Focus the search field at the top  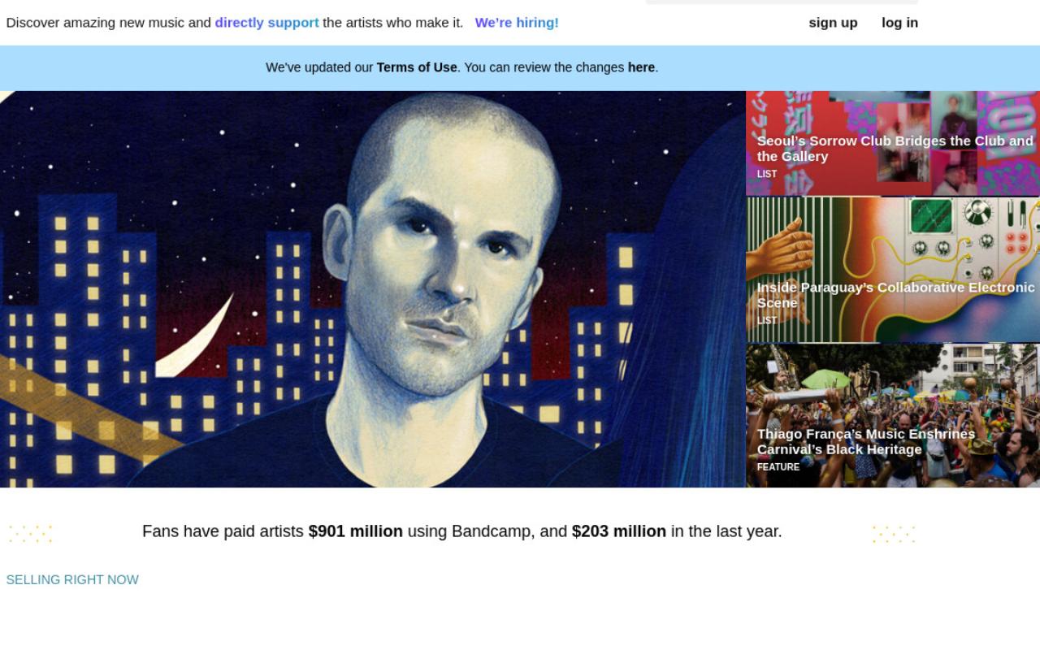coord(782,2)
